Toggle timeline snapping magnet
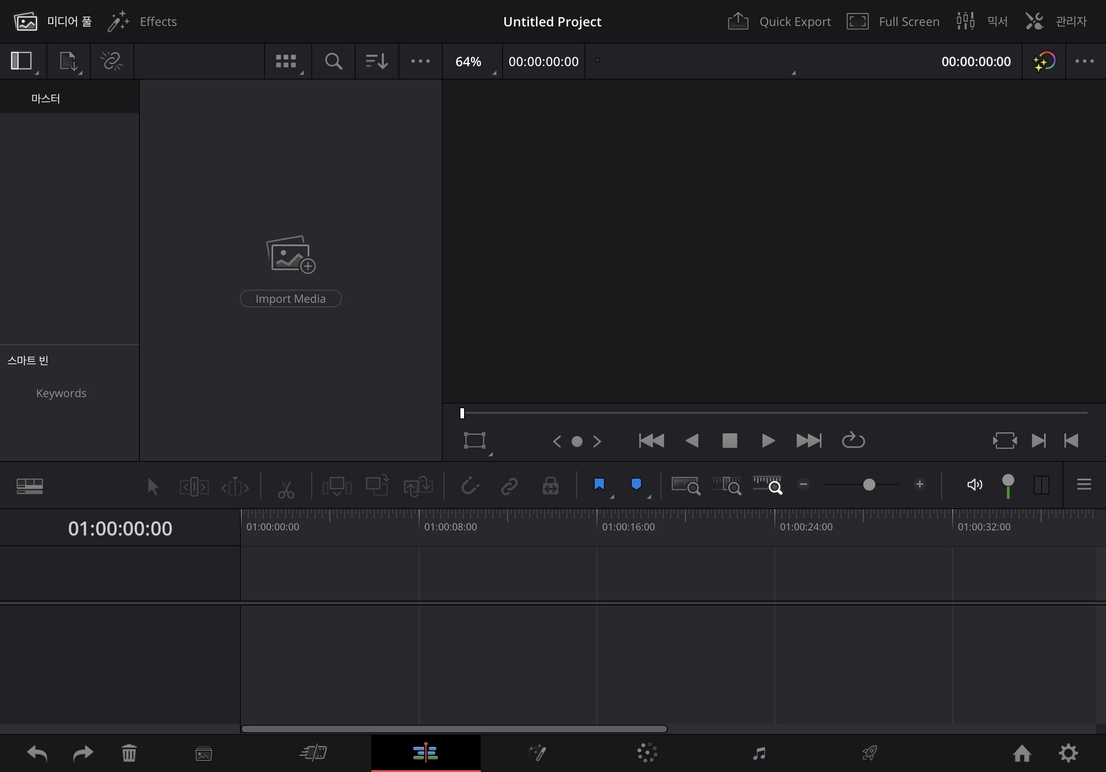Image resolution: width=1106 pixels, height=772 pixels. 470,486
